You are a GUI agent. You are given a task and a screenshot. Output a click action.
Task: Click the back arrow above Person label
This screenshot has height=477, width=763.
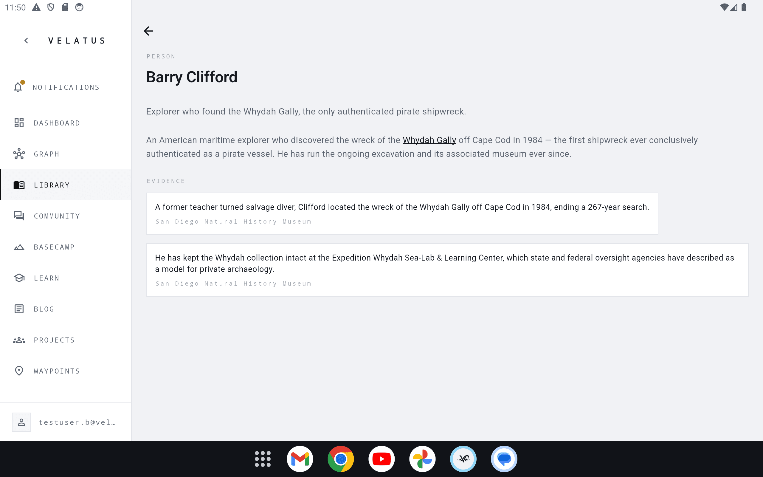point(148,31)
